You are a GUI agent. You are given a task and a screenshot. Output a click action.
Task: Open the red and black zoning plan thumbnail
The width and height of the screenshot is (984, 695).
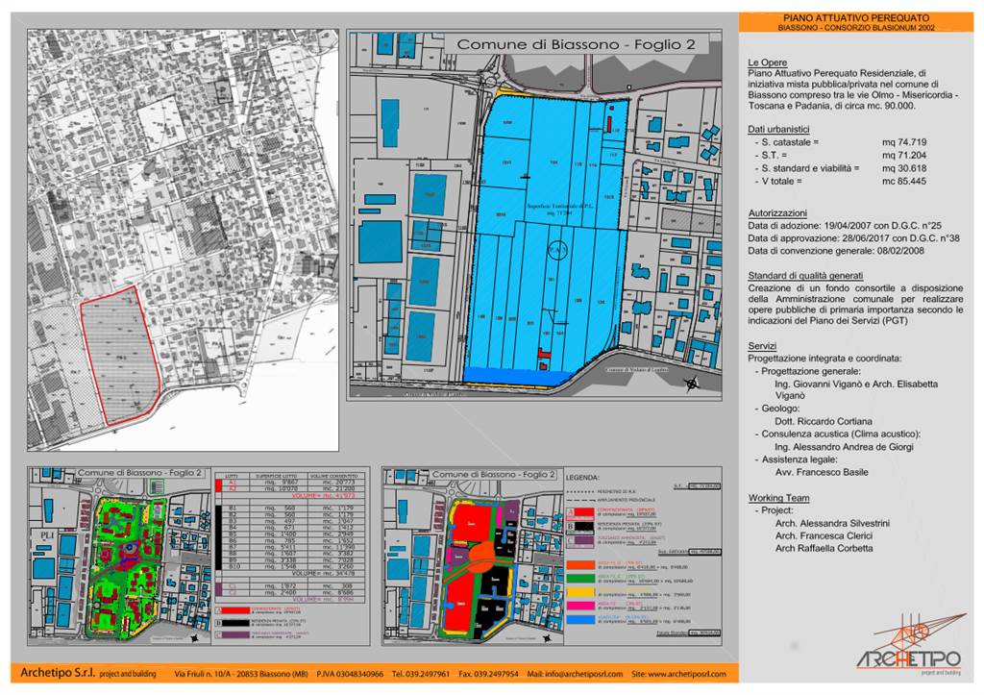coord(473,556)
